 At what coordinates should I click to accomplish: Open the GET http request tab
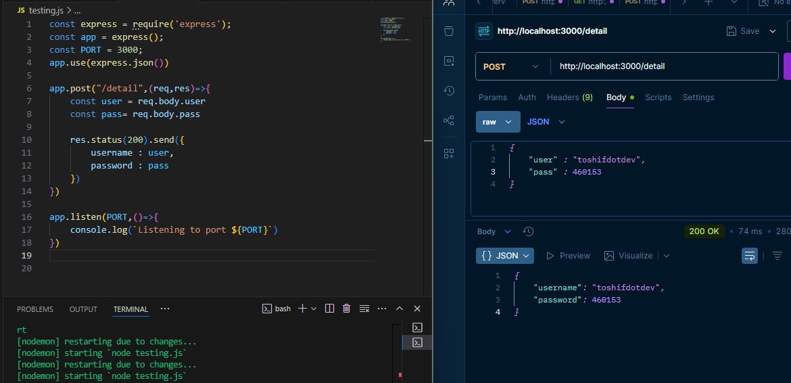coord(594,3)
